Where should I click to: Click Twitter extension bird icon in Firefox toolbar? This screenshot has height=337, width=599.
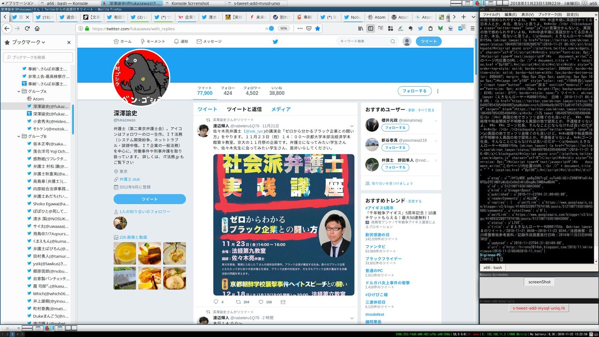coord(420,28)
